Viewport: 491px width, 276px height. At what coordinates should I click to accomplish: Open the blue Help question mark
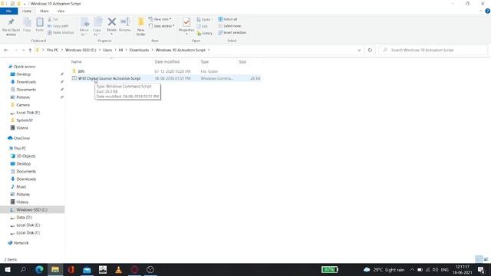[487, 11]
